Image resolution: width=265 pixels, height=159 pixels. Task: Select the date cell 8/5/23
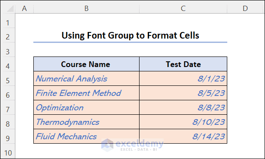(183, 93)
